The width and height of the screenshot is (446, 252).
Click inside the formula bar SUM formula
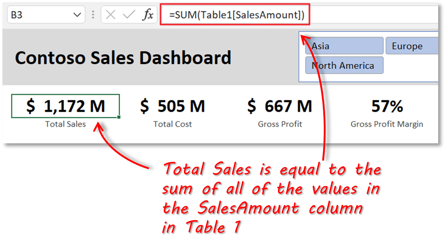click(x=236, y=15)
